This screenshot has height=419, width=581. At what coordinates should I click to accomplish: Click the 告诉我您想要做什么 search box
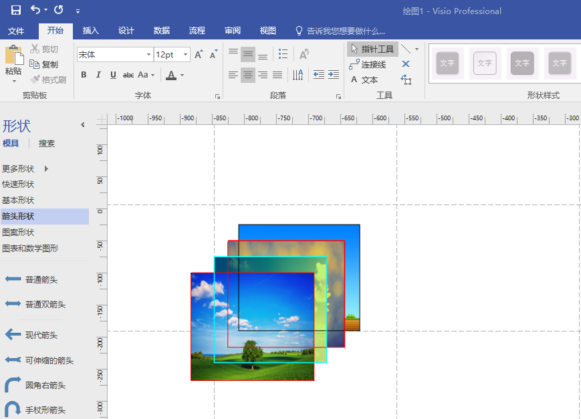coord(340,31)
